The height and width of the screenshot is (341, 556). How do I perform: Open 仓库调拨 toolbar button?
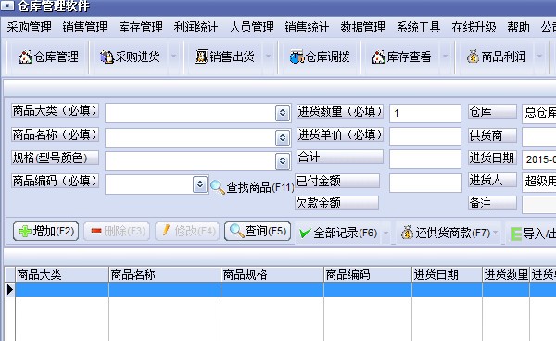pyautogui.click(x=320, y=57)
